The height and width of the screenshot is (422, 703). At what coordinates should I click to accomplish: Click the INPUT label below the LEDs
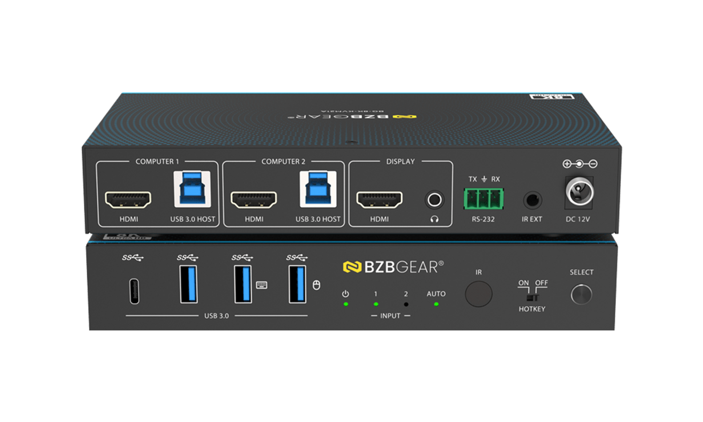tap(390, 316)
